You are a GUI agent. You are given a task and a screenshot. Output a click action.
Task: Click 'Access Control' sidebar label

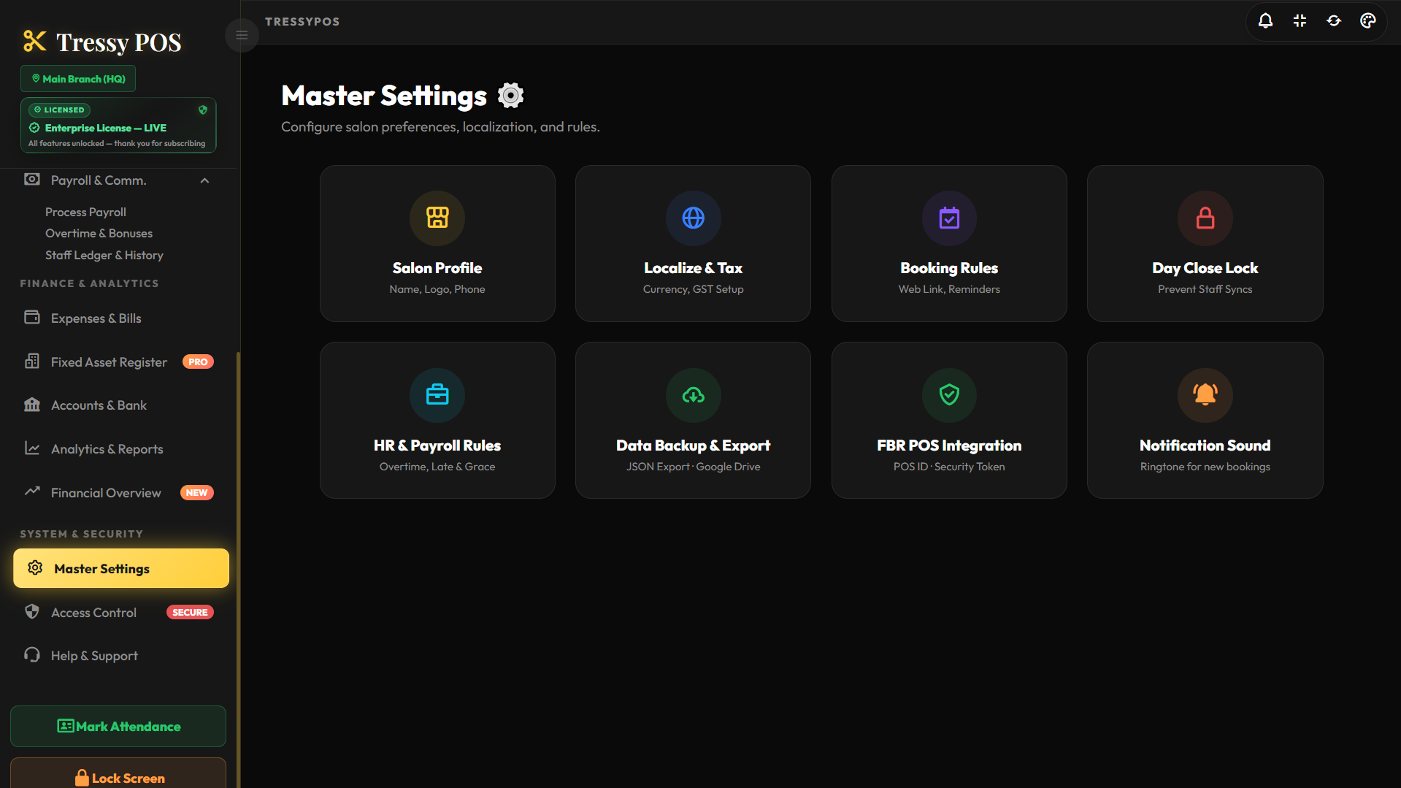[93, 613]
